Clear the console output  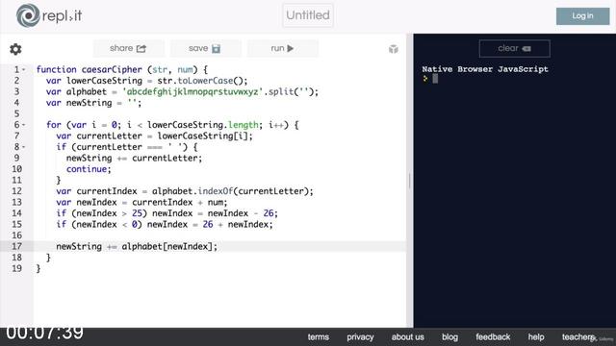[514, 49]
